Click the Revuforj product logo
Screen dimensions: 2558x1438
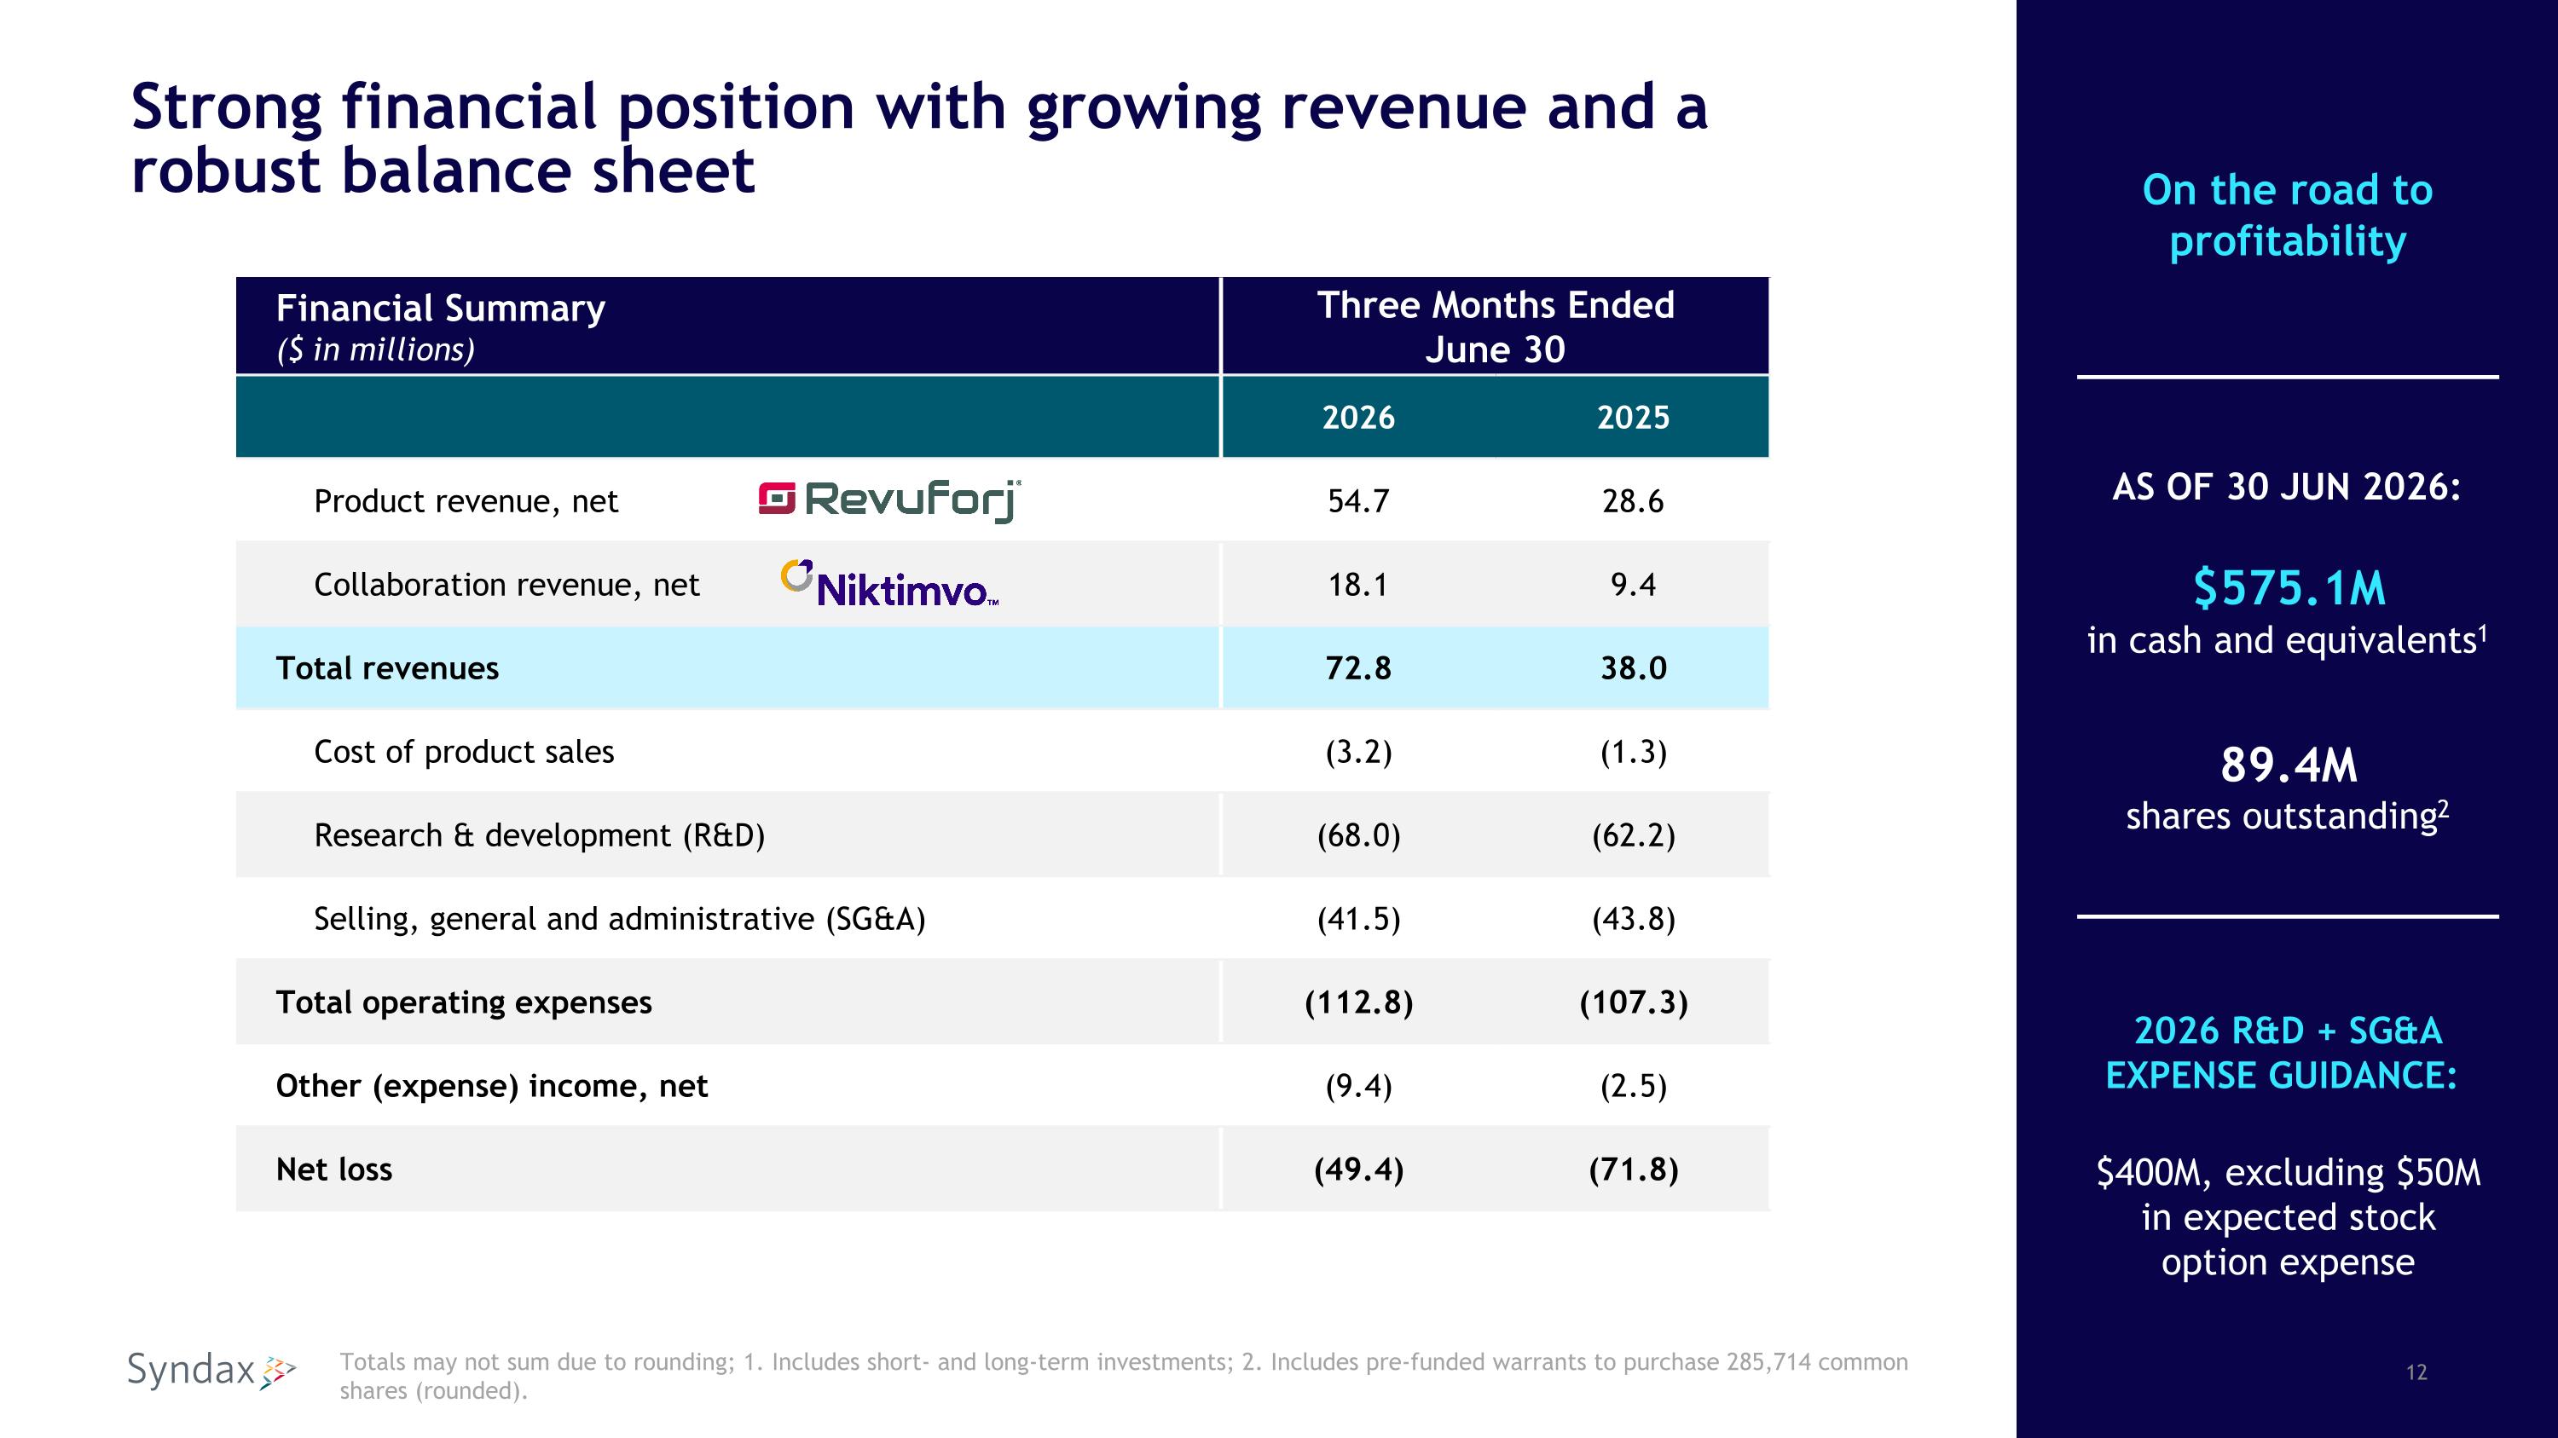coord(889,500)
